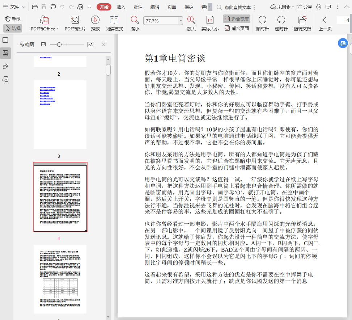Open the settings gear
The height and width of the screenshot is (320, 352).
pyautogui.click(x=319, y=7)
